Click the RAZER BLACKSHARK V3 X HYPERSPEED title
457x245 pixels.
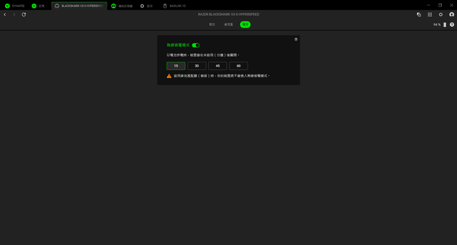(228, 14)
